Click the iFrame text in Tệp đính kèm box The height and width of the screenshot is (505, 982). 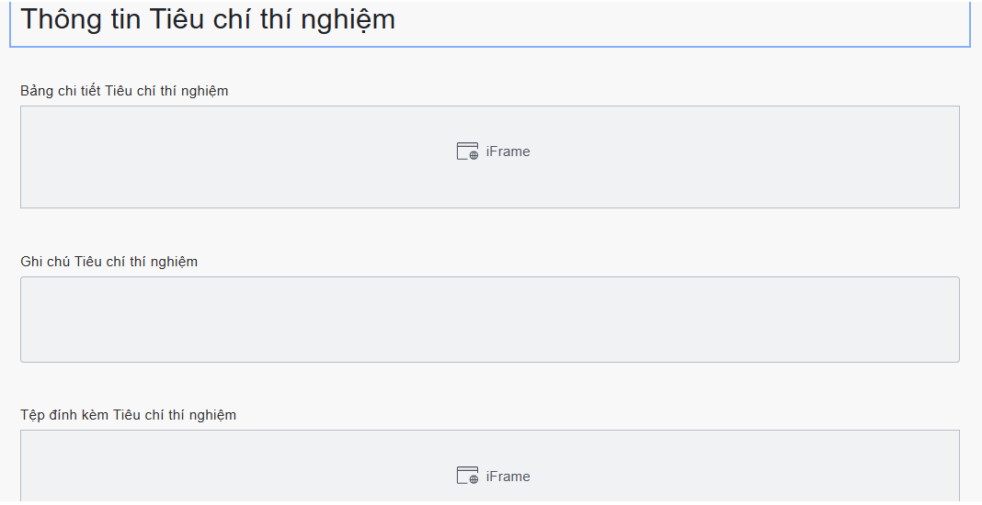(x=508, y=477)
